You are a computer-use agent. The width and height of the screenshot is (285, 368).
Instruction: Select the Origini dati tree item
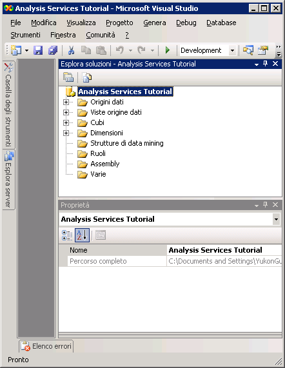tap(107, 102)
